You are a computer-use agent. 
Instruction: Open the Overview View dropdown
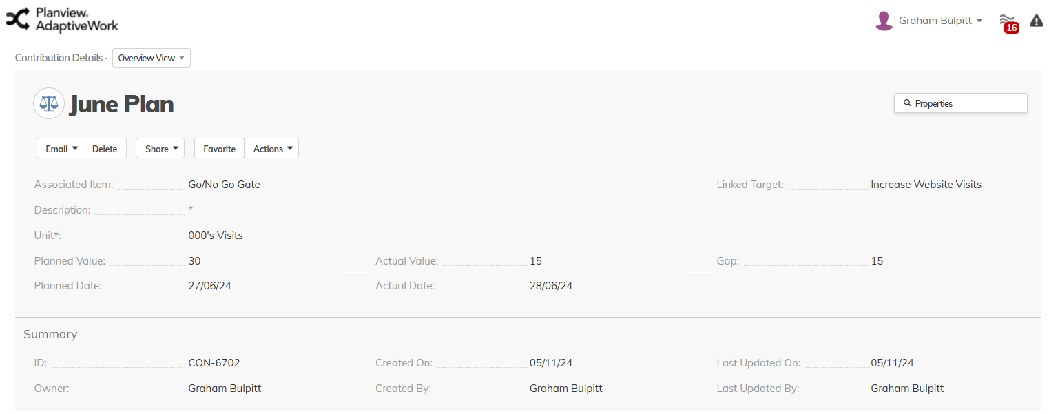[x=152, y=58]
